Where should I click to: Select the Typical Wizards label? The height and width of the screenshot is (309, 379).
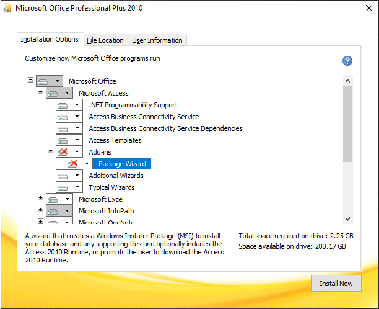click(111, 187)
